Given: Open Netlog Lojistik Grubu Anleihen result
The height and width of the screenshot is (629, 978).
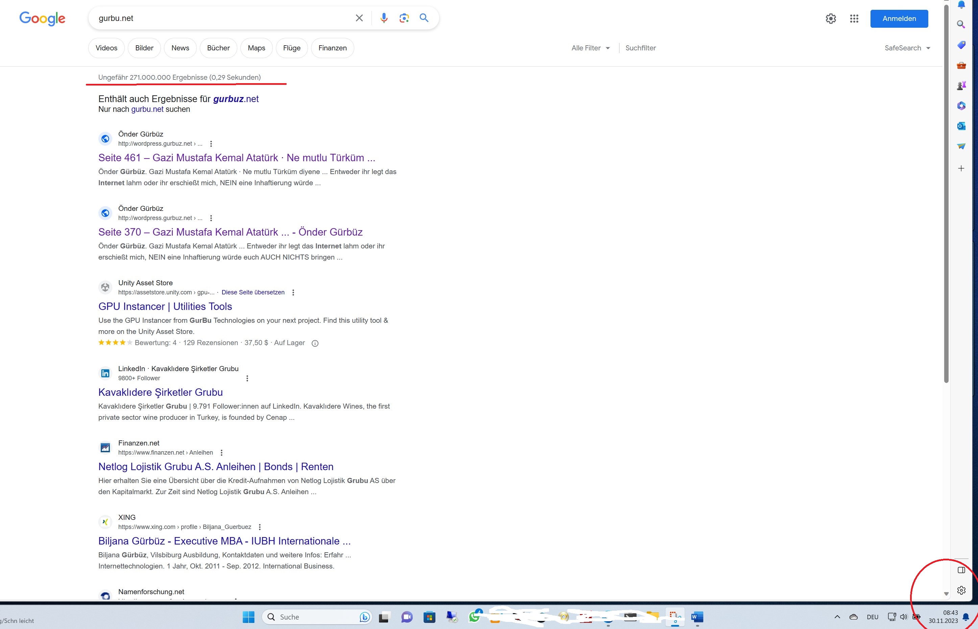Looking at the screenshot, I should [216, 466].
